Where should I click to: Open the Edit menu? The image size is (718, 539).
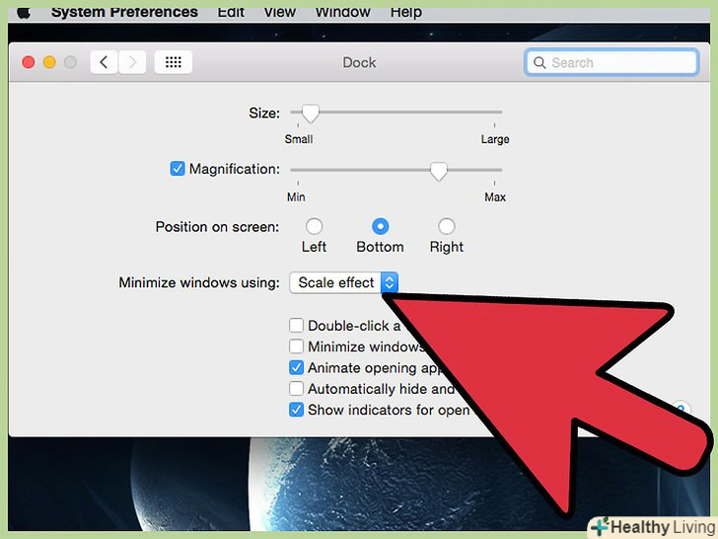(231, 12)
